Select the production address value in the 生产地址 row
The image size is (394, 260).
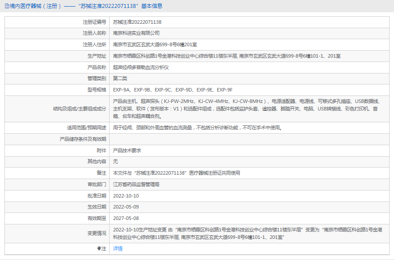[227, 56]
